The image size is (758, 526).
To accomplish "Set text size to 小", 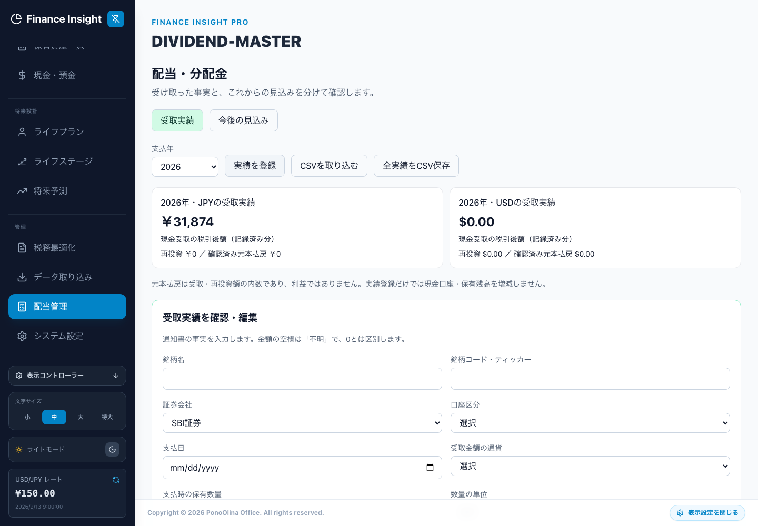I will tap(27, 417).
